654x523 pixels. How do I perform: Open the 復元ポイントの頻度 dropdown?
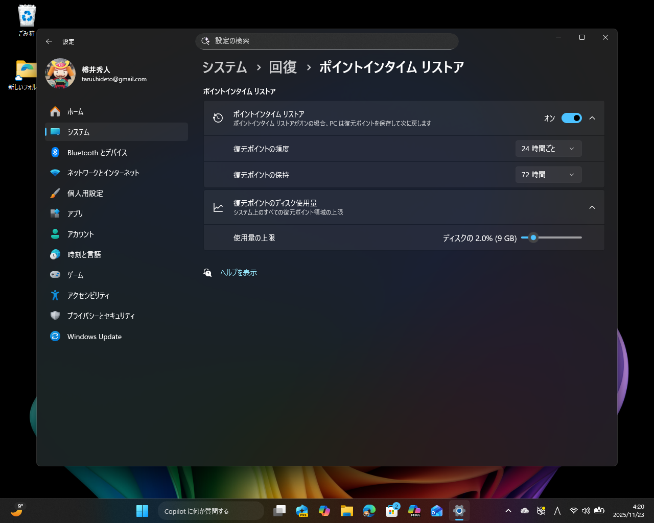pyautogui.click(x=548, y=149)
